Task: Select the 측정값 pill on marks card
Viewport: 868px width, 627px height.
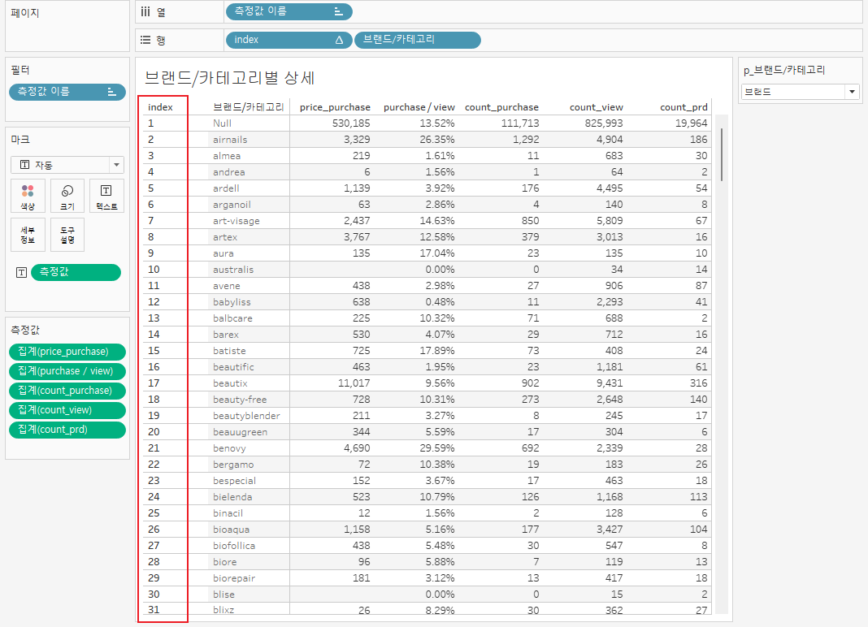Action: pyautogui.click(x=76, y=272)
